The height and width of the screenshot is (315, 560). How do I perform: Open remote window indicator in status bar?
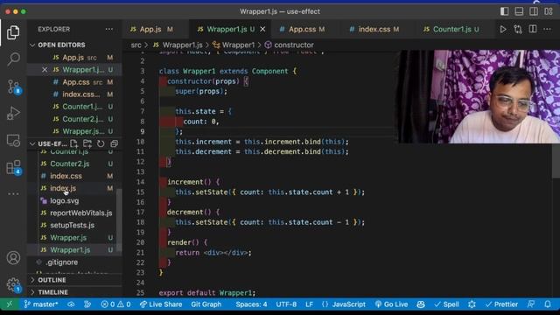coord(10,304)
